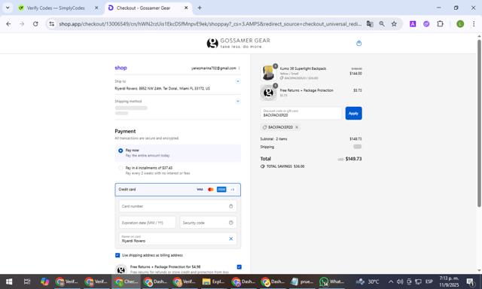
Task: Bookmark this page with the star
Action: point(394,23)
